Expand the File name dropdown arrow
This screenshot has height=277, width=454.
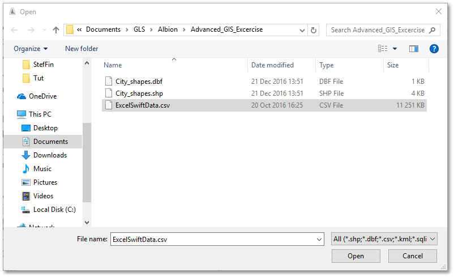coord(319,240)
